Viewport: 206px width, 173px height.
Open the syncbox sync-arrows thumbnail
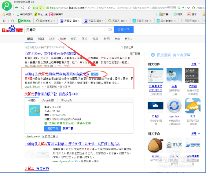174,105
